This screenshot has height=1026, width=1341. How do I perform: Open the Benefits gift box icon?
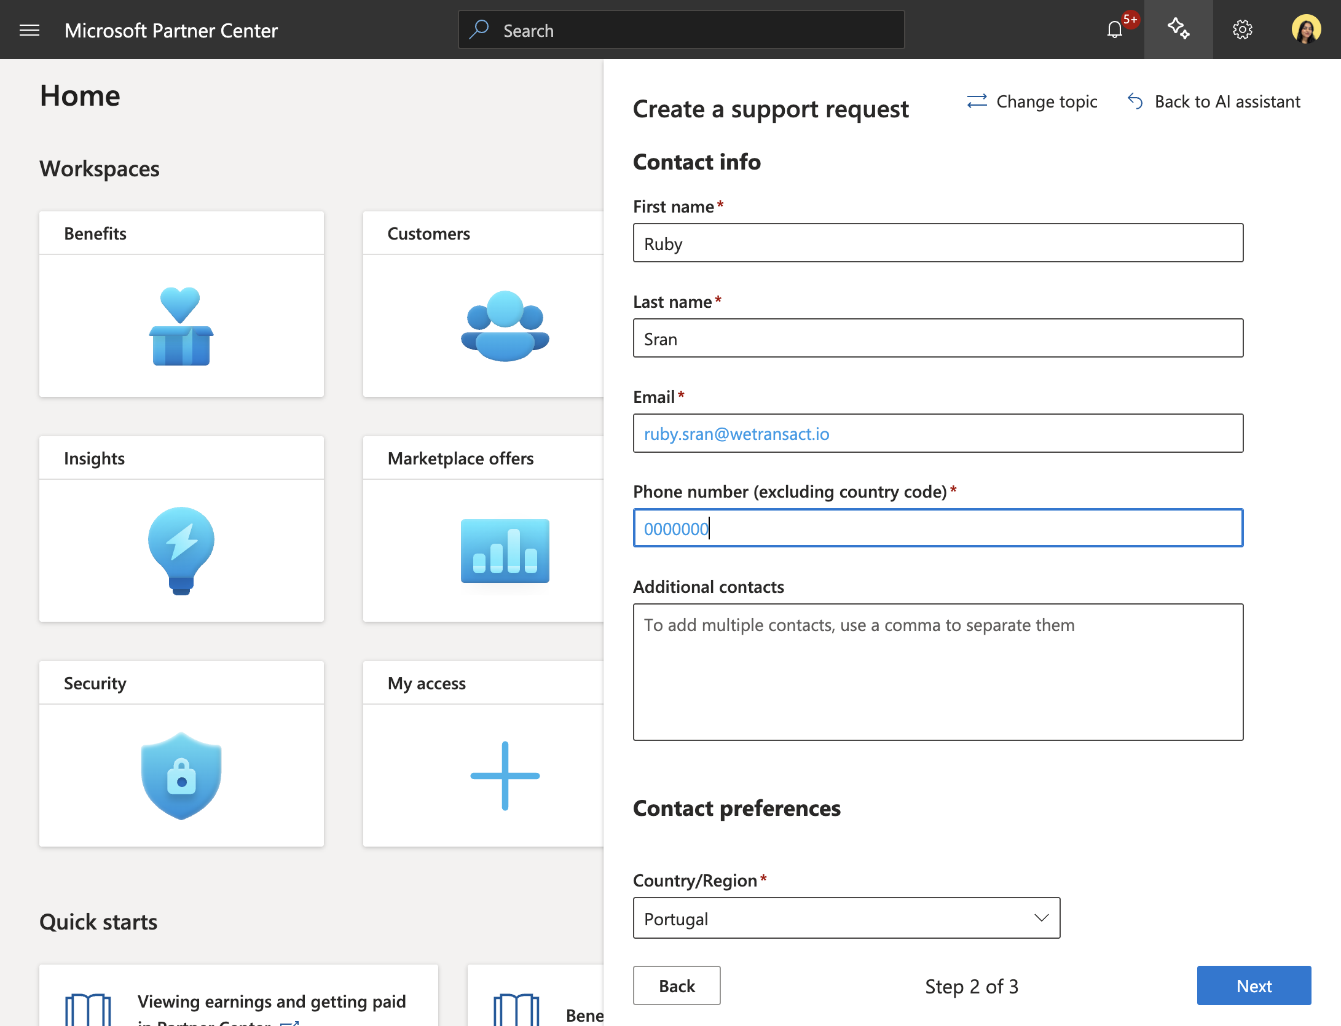click(x=181, y=326)
